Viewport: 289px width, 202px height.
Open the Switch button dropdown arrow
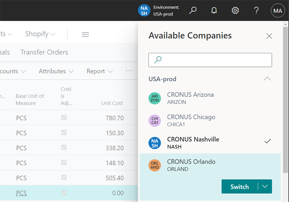click(x=265, y=186)
